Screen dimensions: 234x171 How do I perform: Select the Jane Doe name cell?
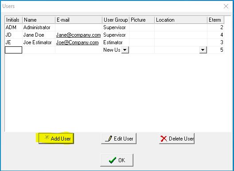(39, 35)
